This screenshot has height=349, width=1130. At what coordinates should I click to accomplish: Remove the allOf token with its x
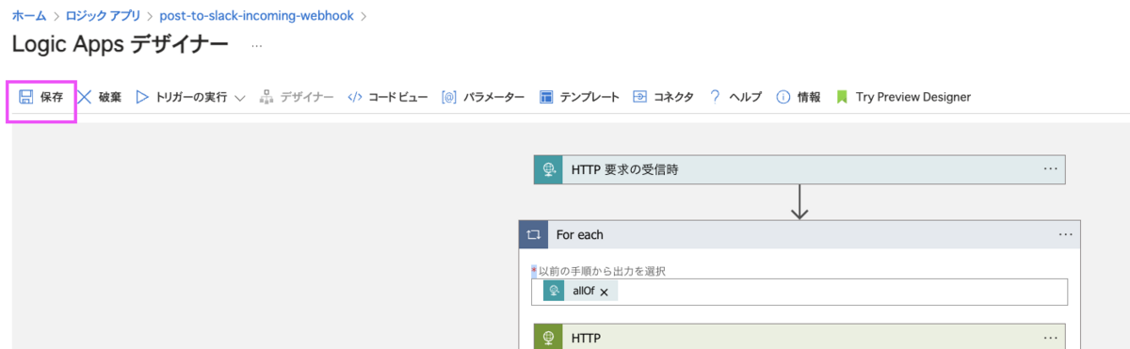(604, 293)
